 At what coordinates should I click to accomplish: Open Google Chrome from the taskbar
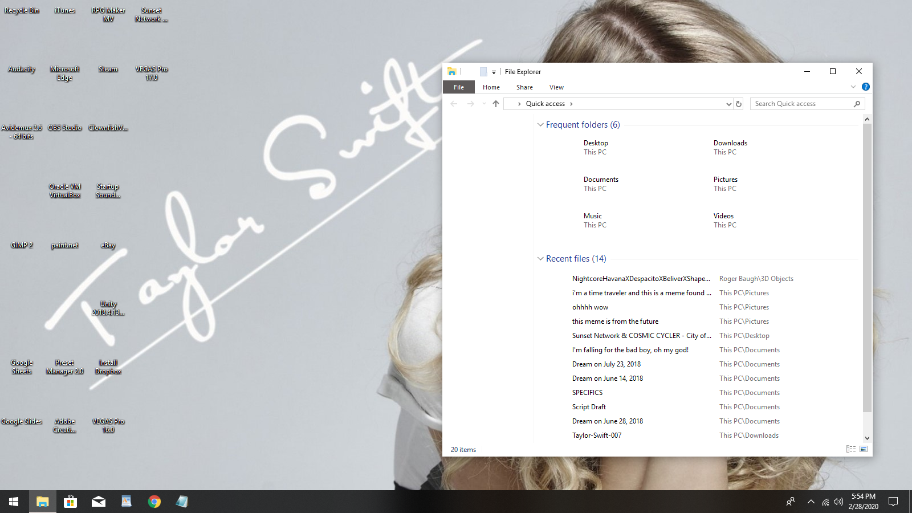coord(154,502)
